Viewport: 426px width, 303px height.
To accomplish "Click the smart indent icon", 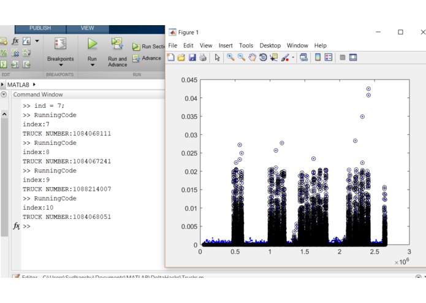I will coord(4,64).
